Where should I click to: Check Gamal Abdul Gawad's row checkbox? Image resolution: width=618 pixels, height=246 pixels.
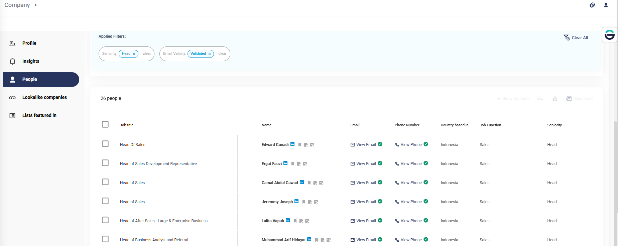click(x=105, y=182)
